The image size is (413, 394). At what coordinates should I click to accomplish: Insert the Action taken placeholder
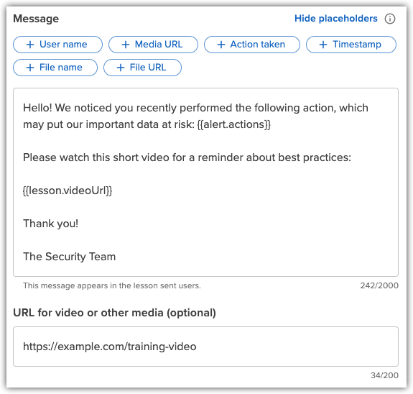252,45
